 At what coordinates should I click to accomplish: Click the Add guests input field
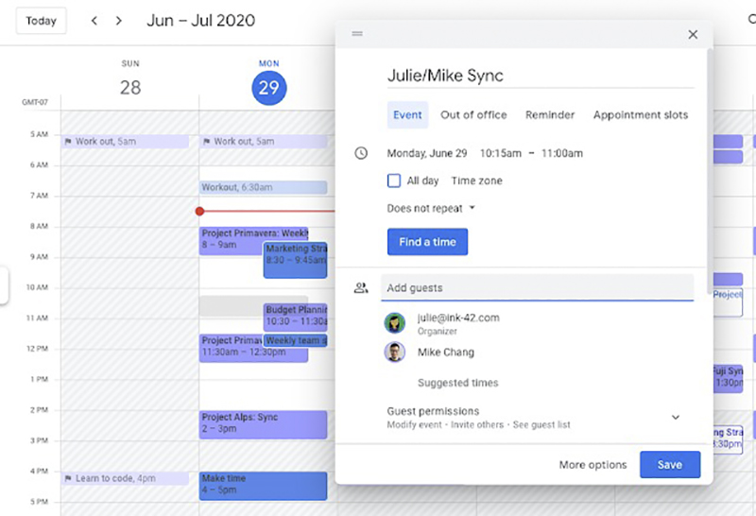[537, 288]
